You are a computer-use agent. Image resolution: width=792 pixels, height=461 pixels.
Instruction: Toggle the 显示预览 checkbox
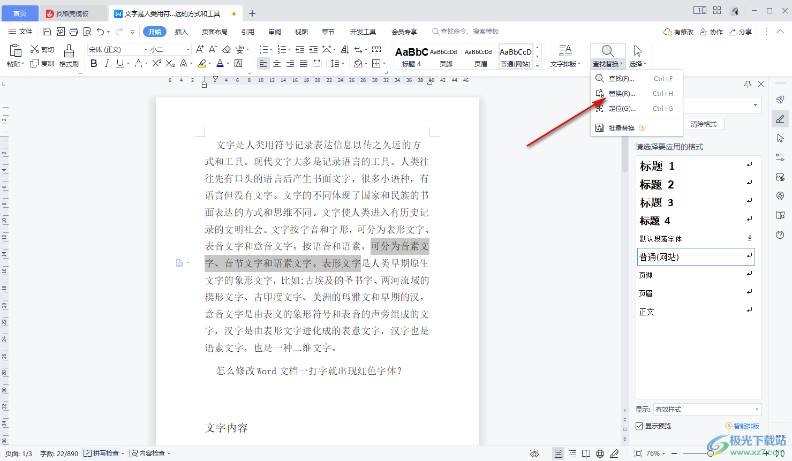639,426
